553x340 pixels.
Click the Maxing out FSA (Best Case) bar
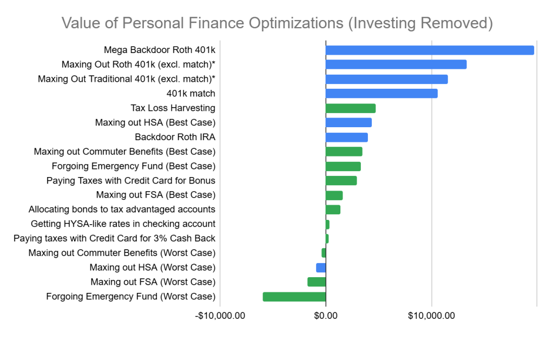[334, 195]
